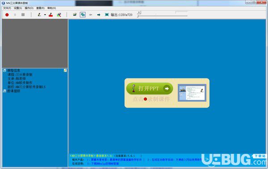This screenshot has height=169, width=268.
Task: Start recording with the red record button
Action: click(7, 15)
